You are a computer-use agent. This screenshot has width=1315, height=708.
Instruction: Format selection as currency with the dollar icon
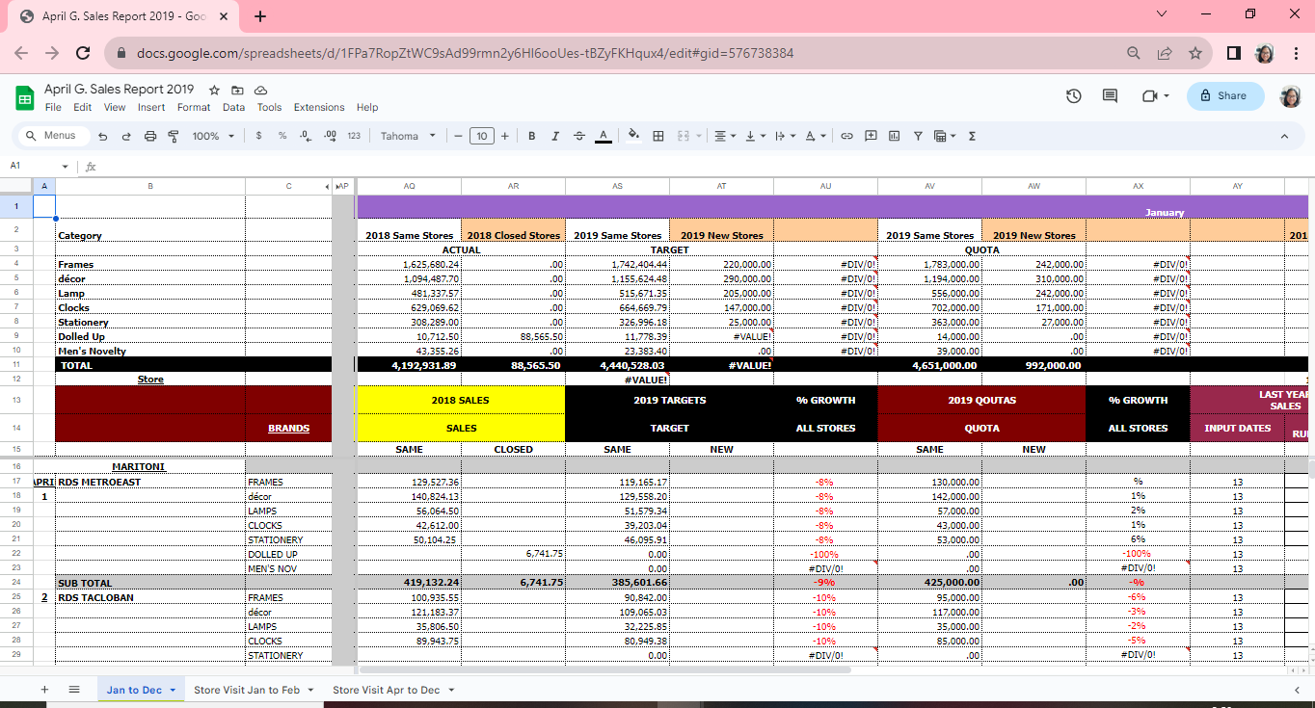[x=258, y=137]
